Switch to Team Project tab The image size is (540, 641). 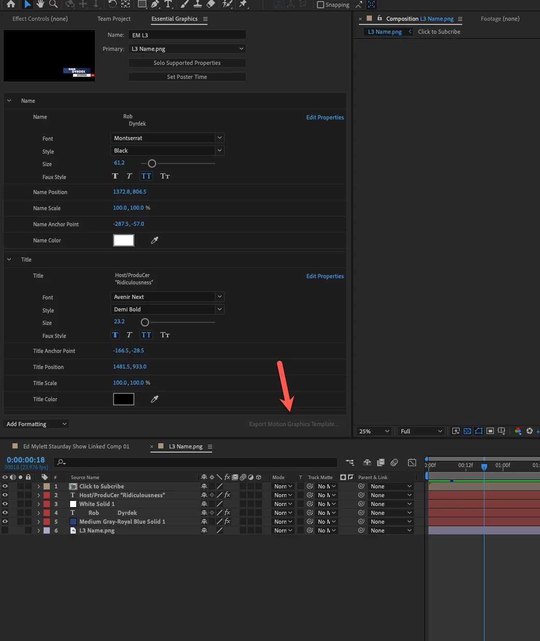[114, 19]
